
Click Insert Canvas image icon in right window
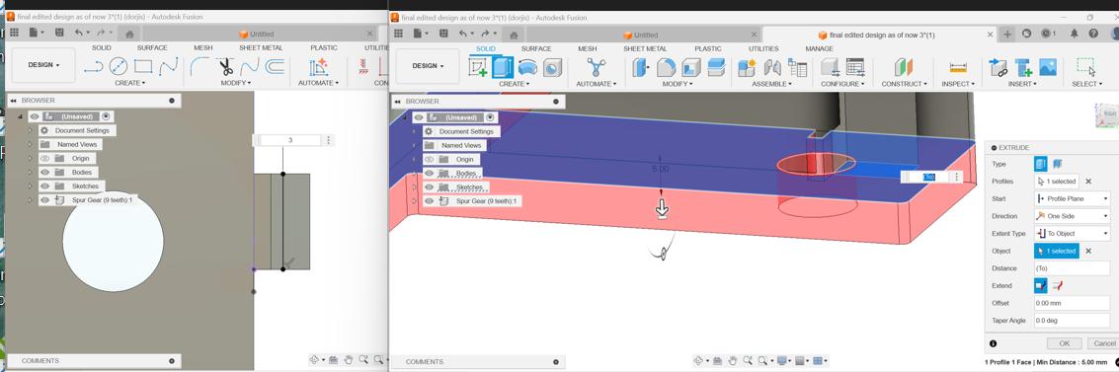tap(1048, 67)
